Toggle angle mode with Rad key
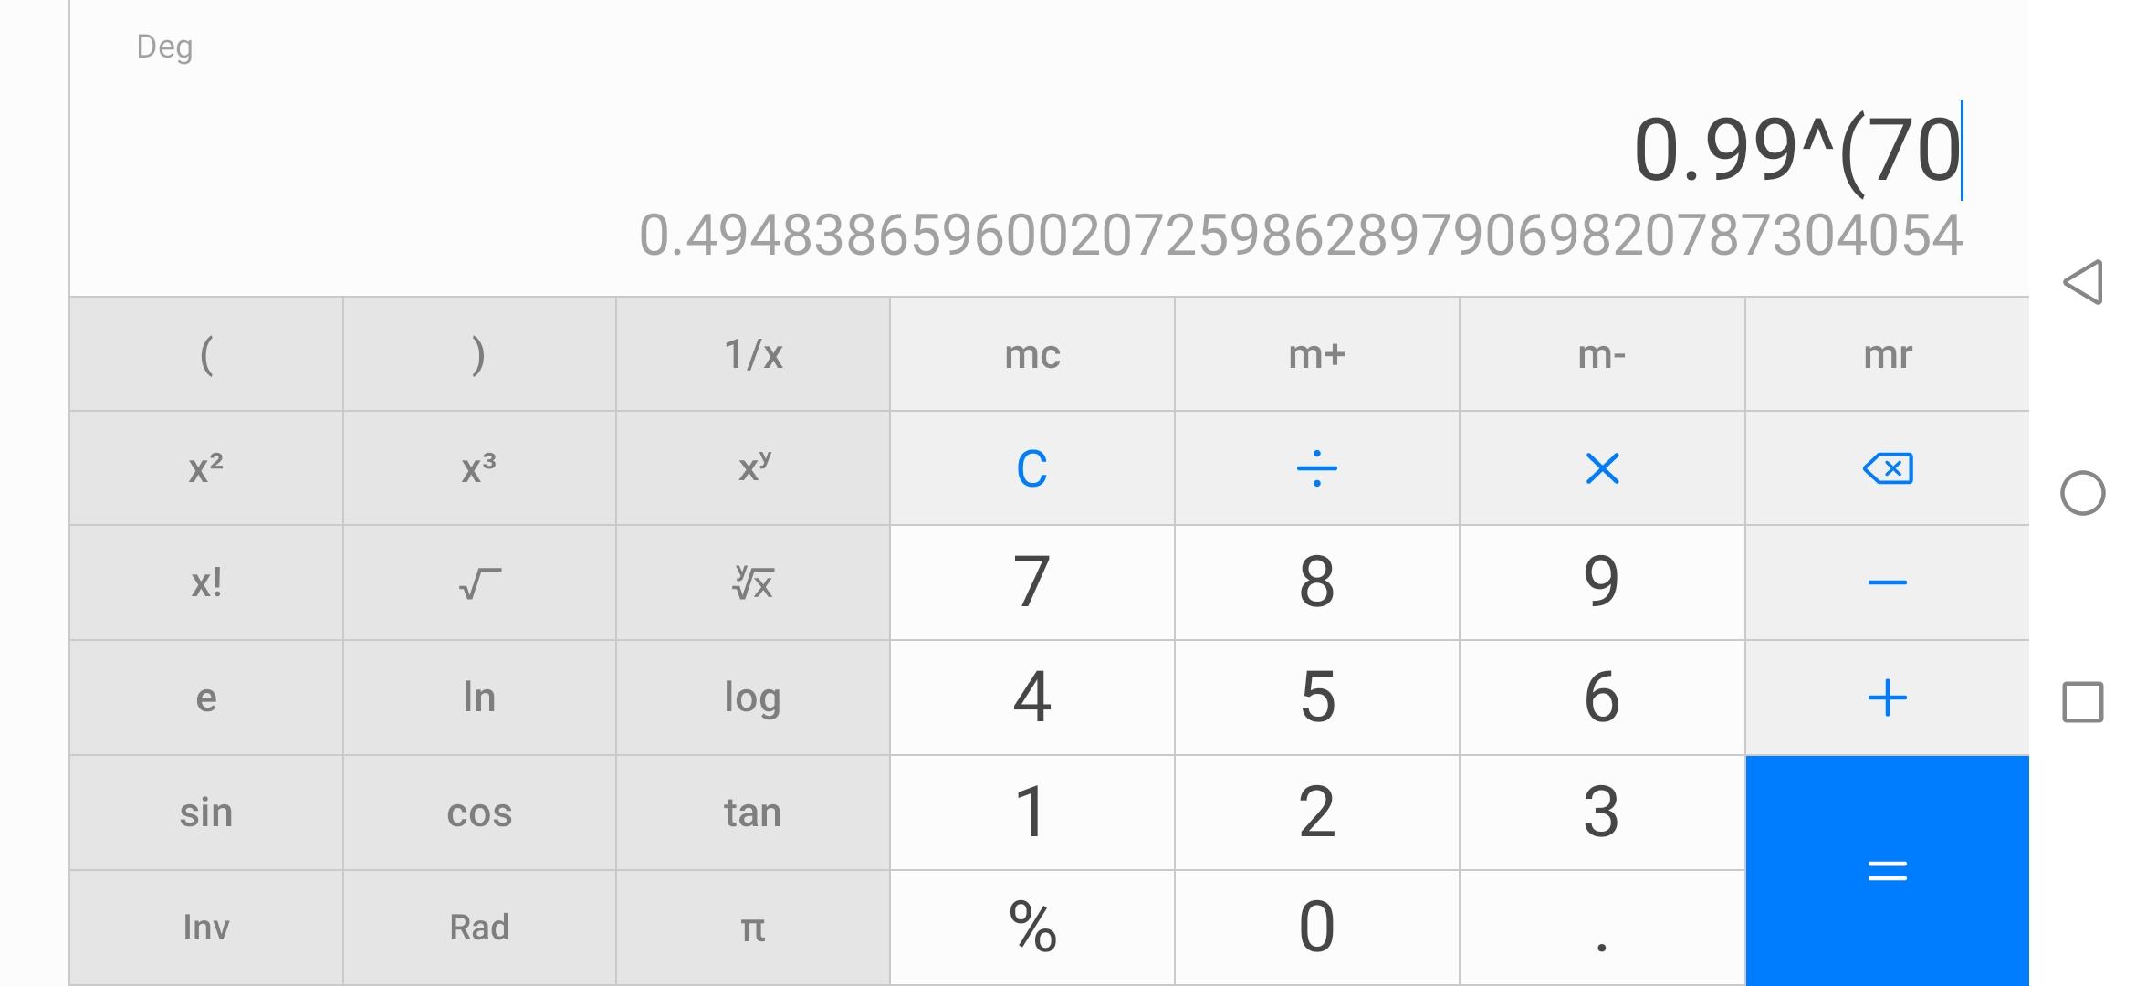 [x=479, y=928]
